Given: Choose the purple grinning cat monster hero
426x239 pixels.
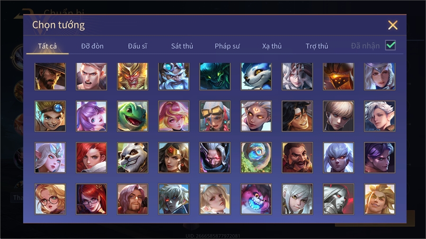Looking at the screenshot, I should pyautogui.click(x=256, y=199).
